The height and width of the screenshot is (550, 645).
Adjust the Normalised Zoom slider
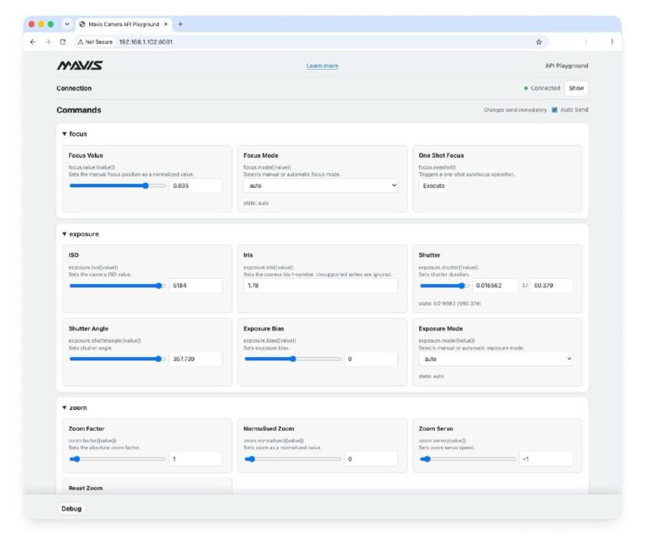(x=293, y=458)
